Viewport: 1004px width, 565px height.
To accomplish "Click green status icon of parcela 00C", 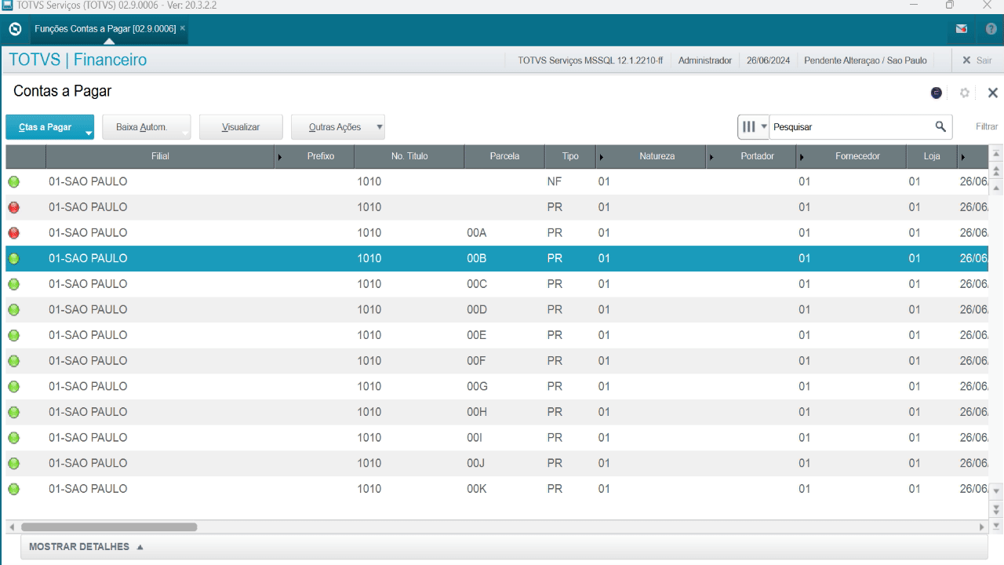I will tap(13, 284).
